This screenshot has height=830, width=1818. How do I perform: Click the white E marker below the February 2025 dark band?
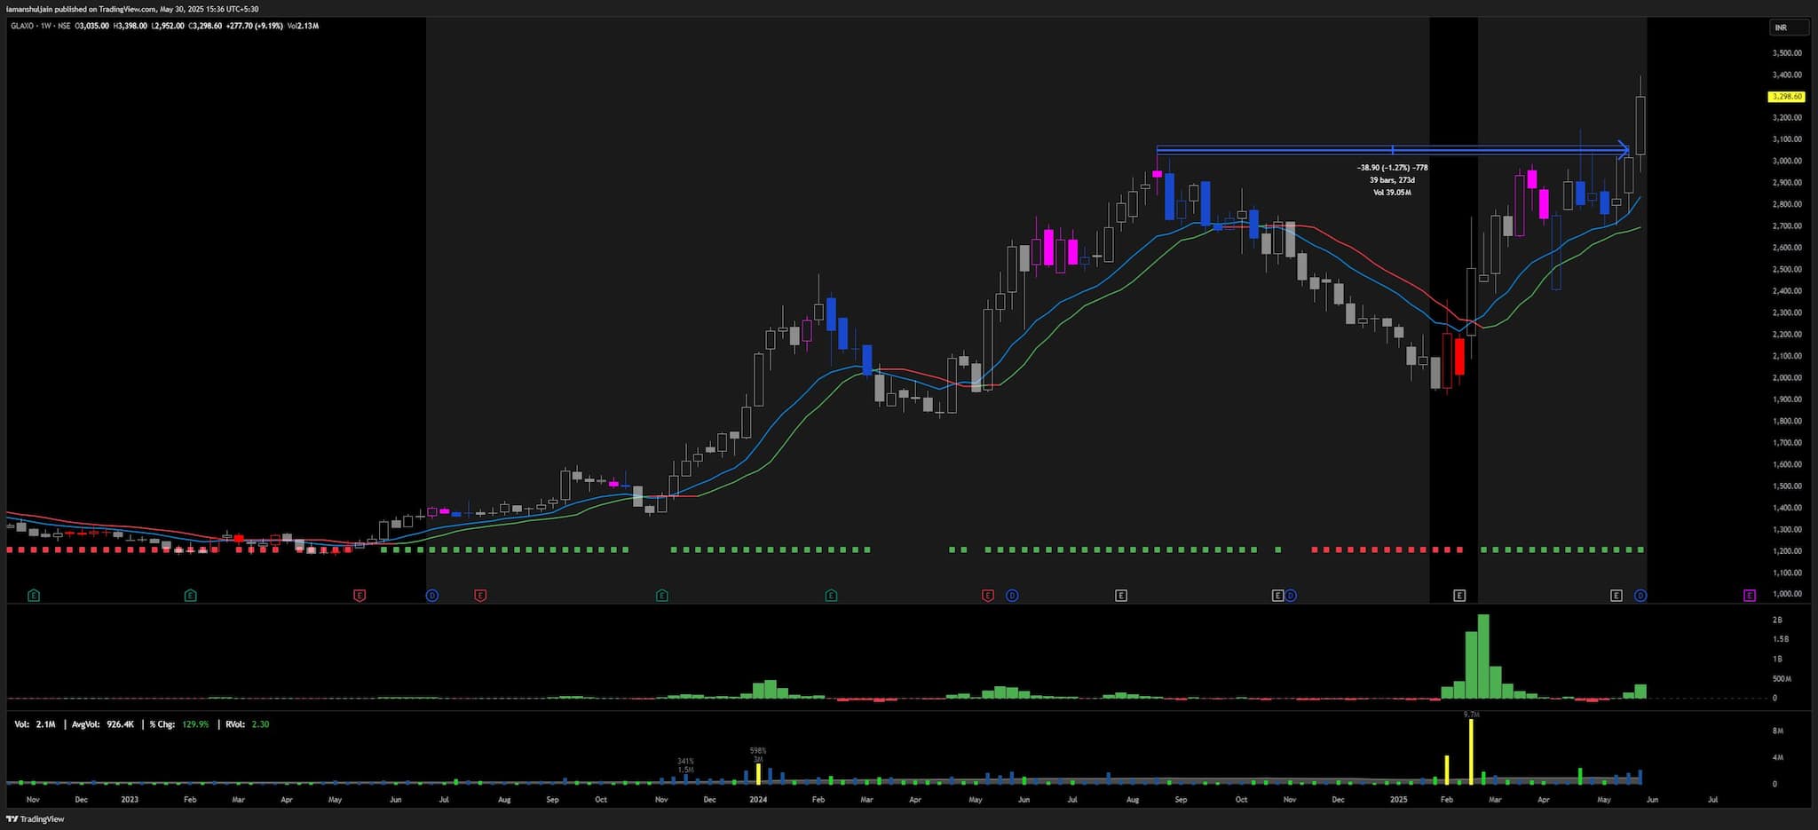pyautogui.click(x=1459, y=596)
